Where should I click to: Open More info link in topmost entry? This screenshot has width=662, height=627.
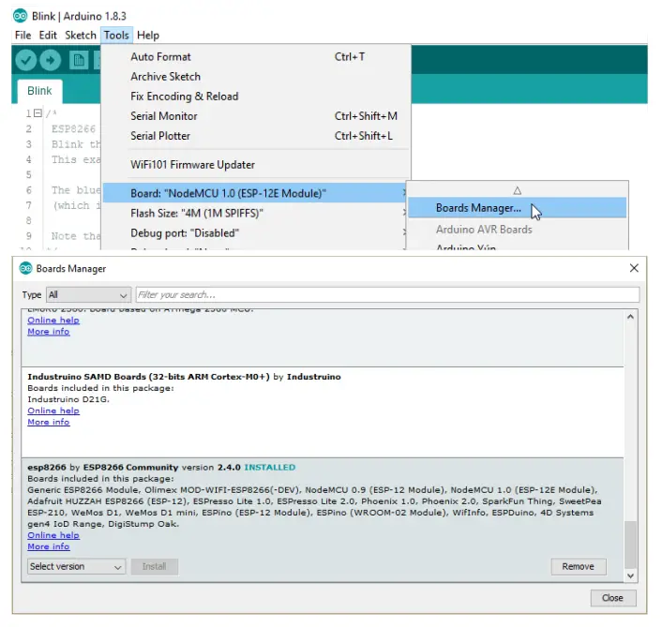click(x=49, y=332)
